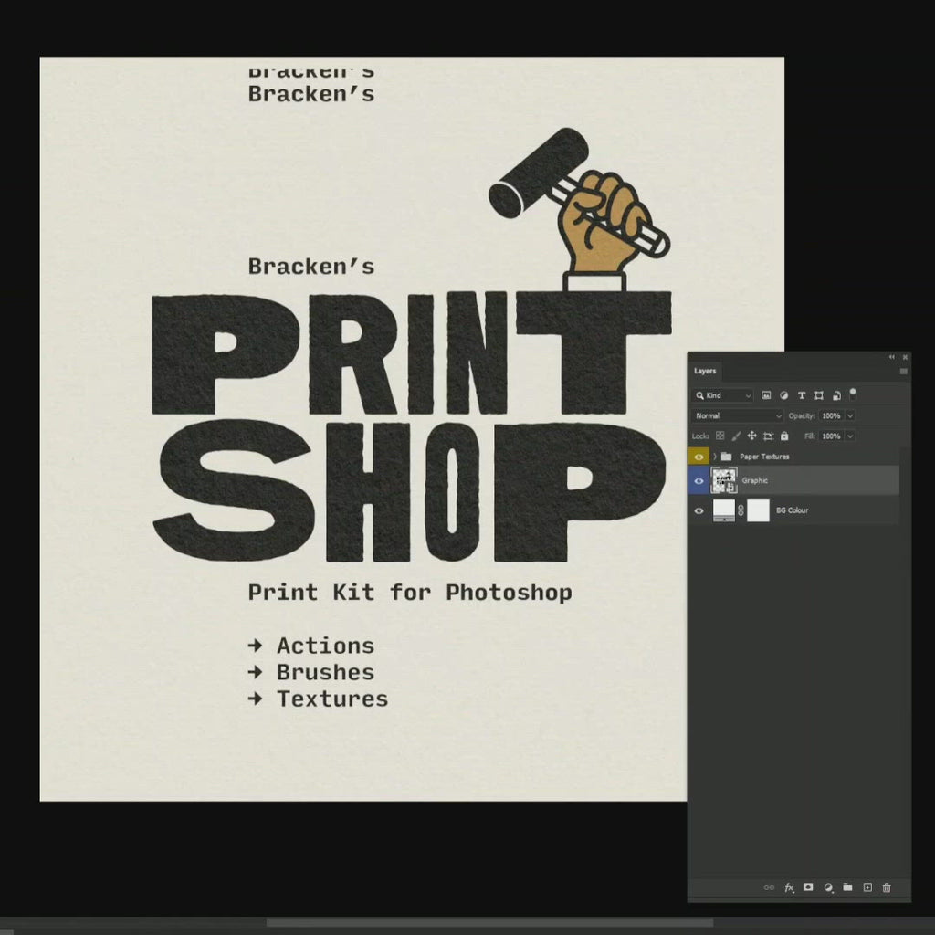Open the Opacity slider dropdown arrow
Image resolution: width=935 pixels, height=935 pixels.
(850, 415)
